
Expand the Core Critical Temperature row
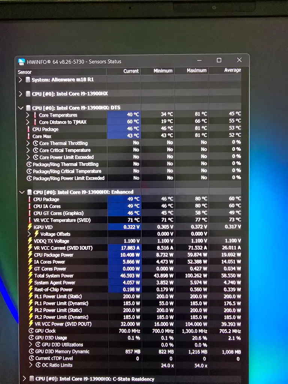point(28,150)
